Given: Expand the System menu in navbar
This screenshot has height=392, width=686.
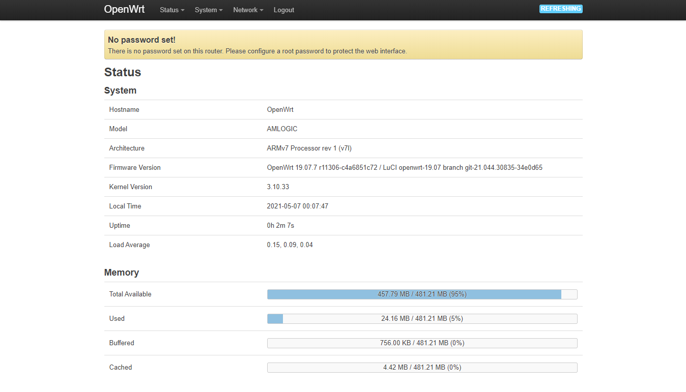Looking at the screenshot, I should coord(209,10).
